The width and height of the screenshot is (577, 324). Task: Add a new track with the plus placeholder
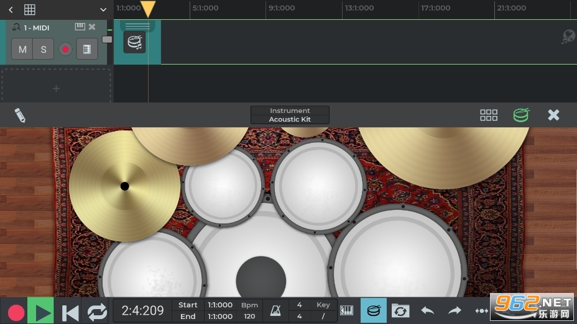56,89
